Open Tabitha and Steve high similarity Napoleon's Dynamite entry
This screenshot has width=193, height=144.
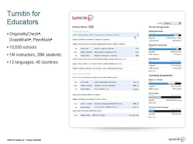[98, 69]
